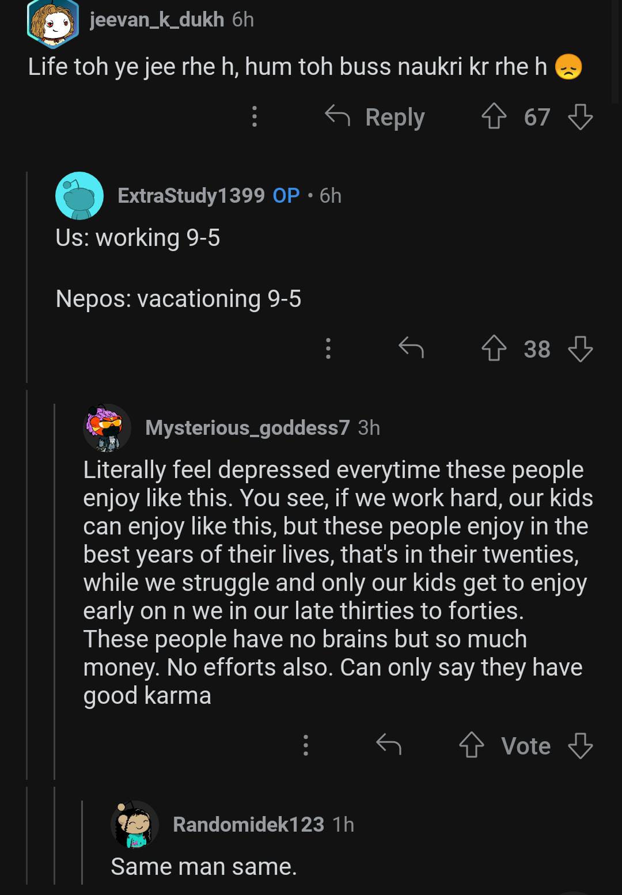Open three-dot menu on ExtraStudy1399's comment
The width and height of the screenshot is (622, 895).
[328, 348]
